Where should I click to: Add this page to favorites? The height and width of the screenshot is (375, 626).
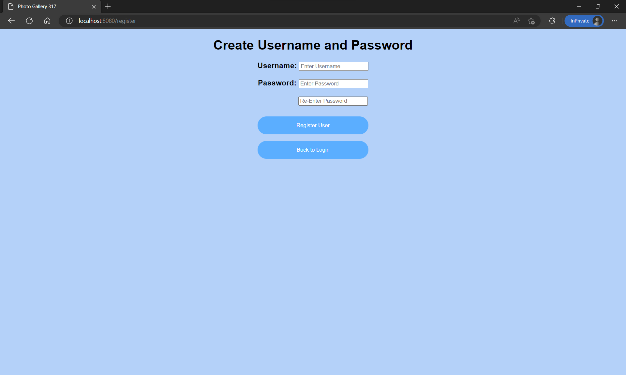[531, 21]
